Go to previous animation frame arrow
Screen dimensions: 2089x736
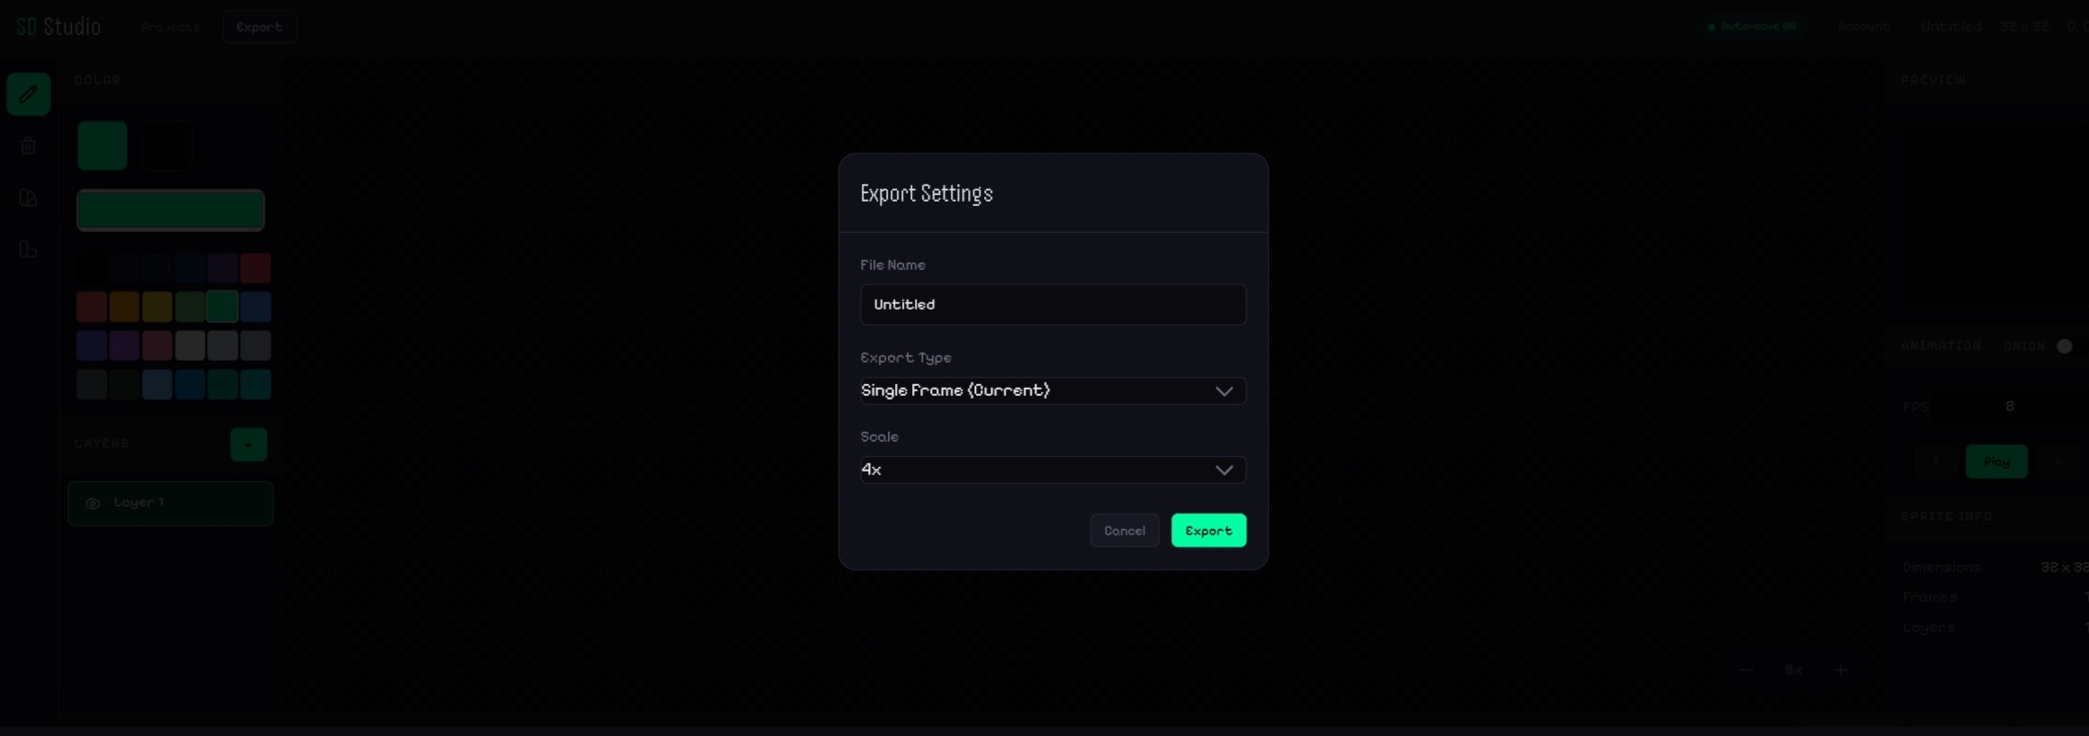coord(1935,462)
